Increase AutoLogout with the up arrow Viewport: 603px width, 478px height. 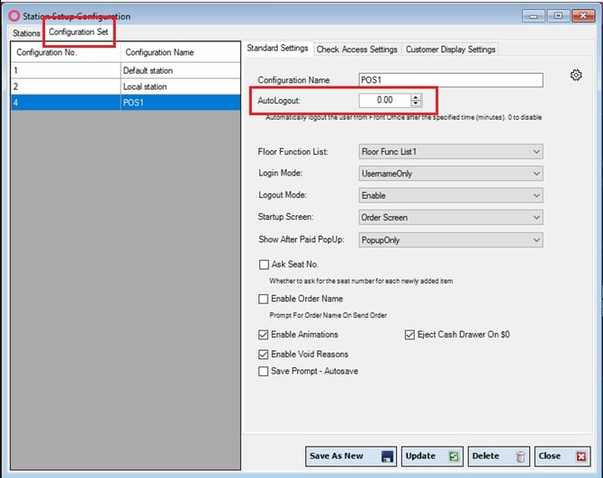[416, 97]
